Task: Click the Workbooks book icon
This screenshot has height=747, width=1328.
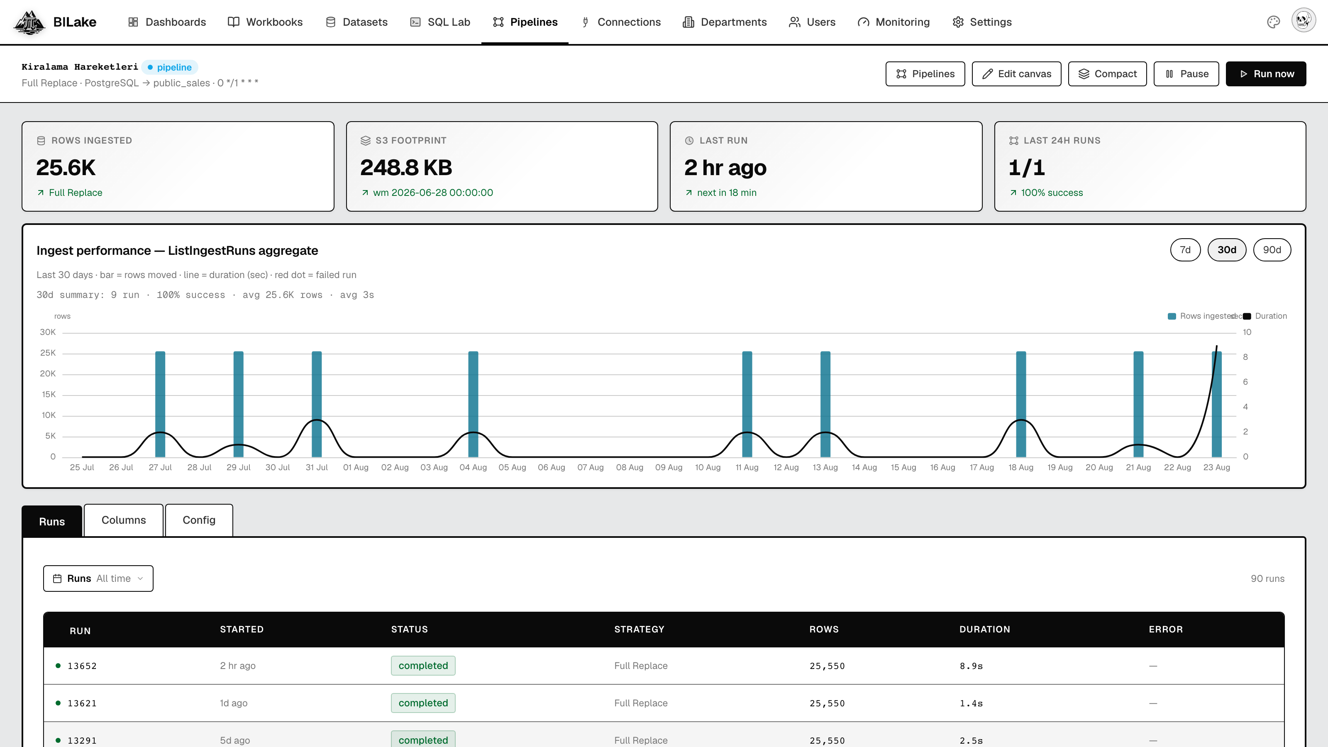Action: pos(234,22)
